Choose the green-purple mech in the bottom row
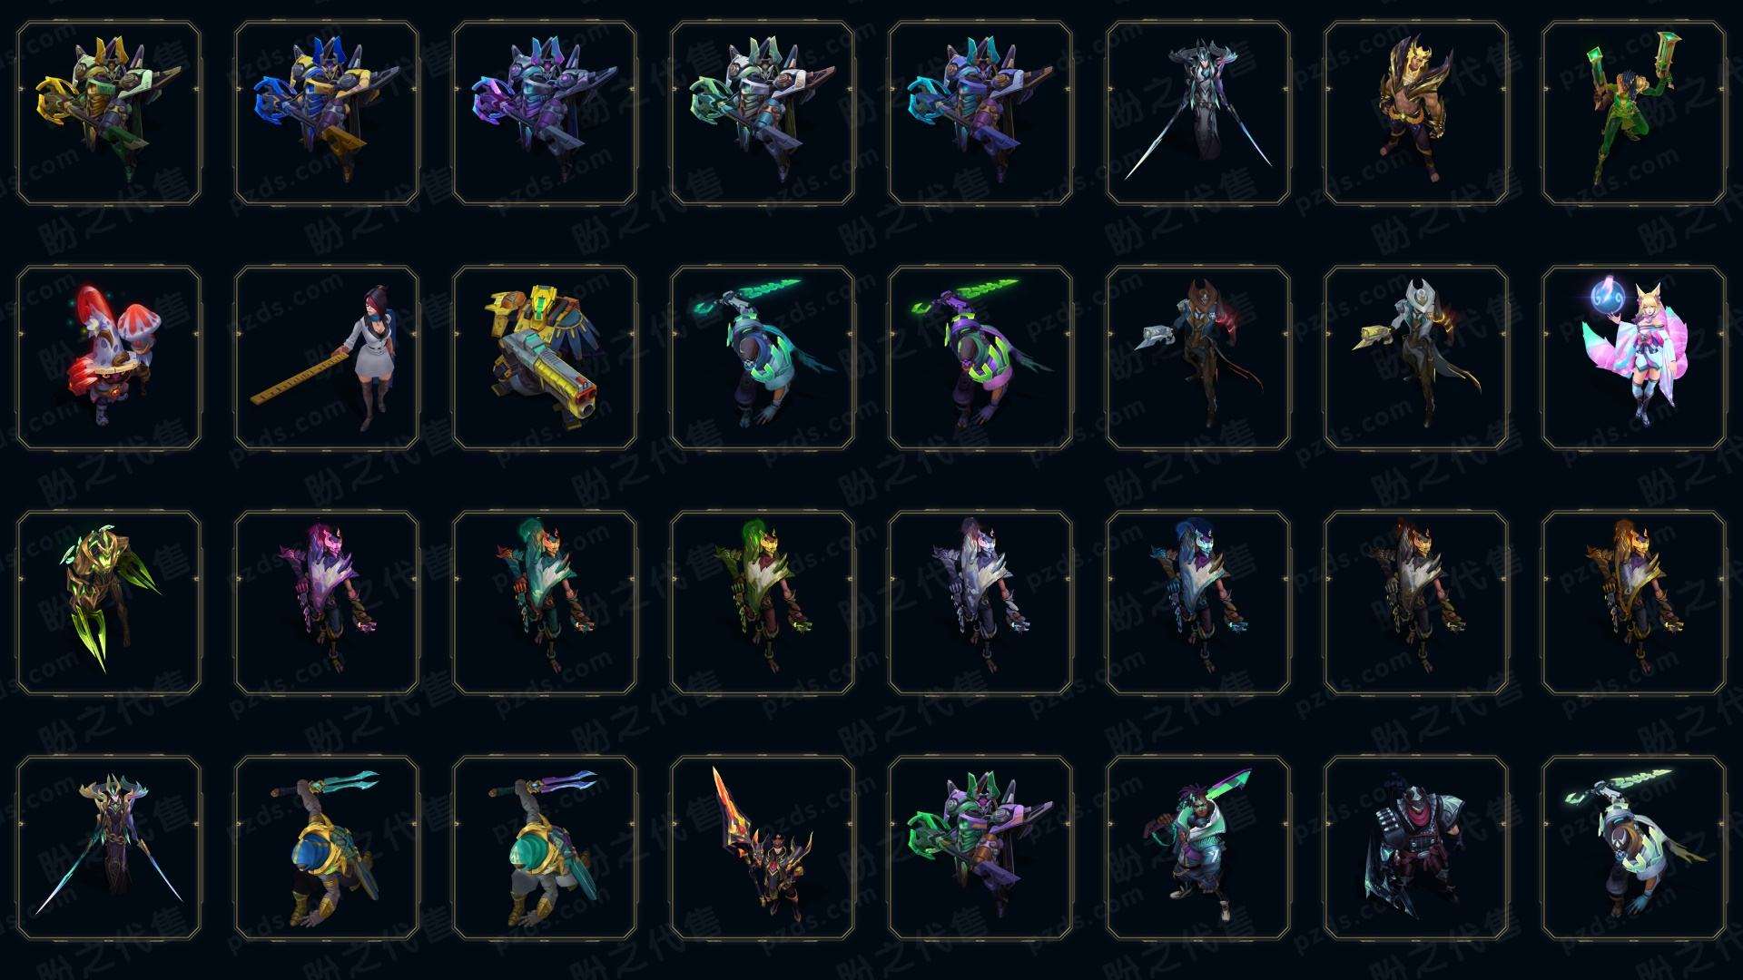1743x980 pixels. click(x=980, y=848)
